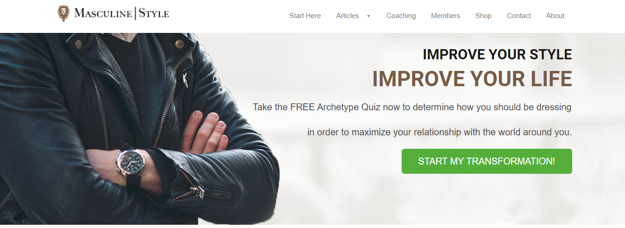Click the blurred hero background under the button
Viewport: 625px width, 228px height.
[x=486, y=199]
